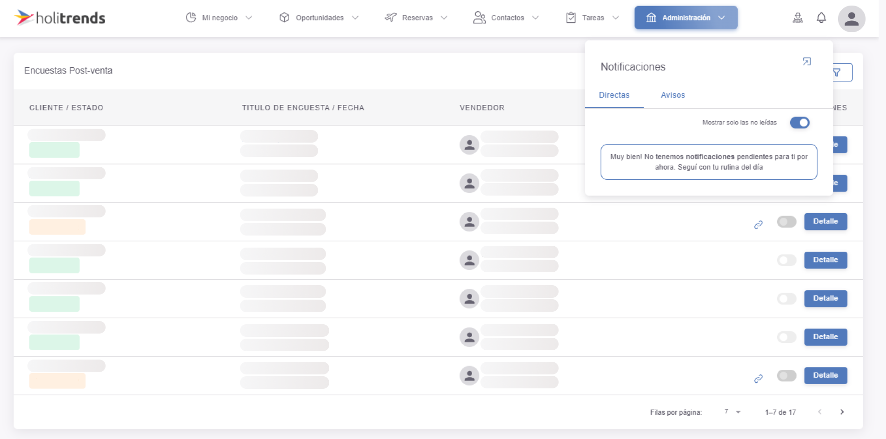The width and height of the screenshot is (886, 439).
Task: Copy survey link in last row
Action: click(758, 379)
